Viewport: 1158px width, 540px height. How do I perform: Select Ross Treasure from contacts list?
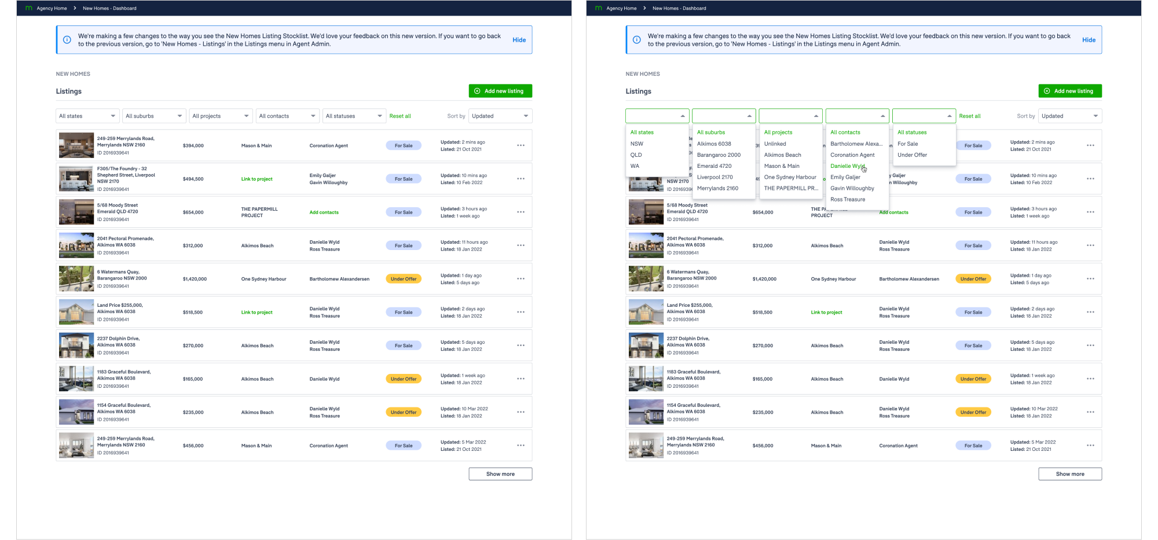coord(848,200)
